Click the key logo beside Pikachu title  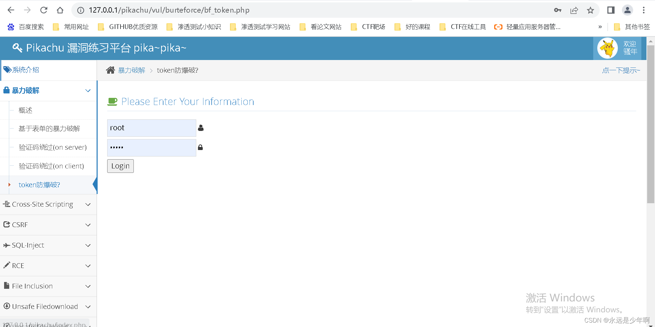click(17, 48)
